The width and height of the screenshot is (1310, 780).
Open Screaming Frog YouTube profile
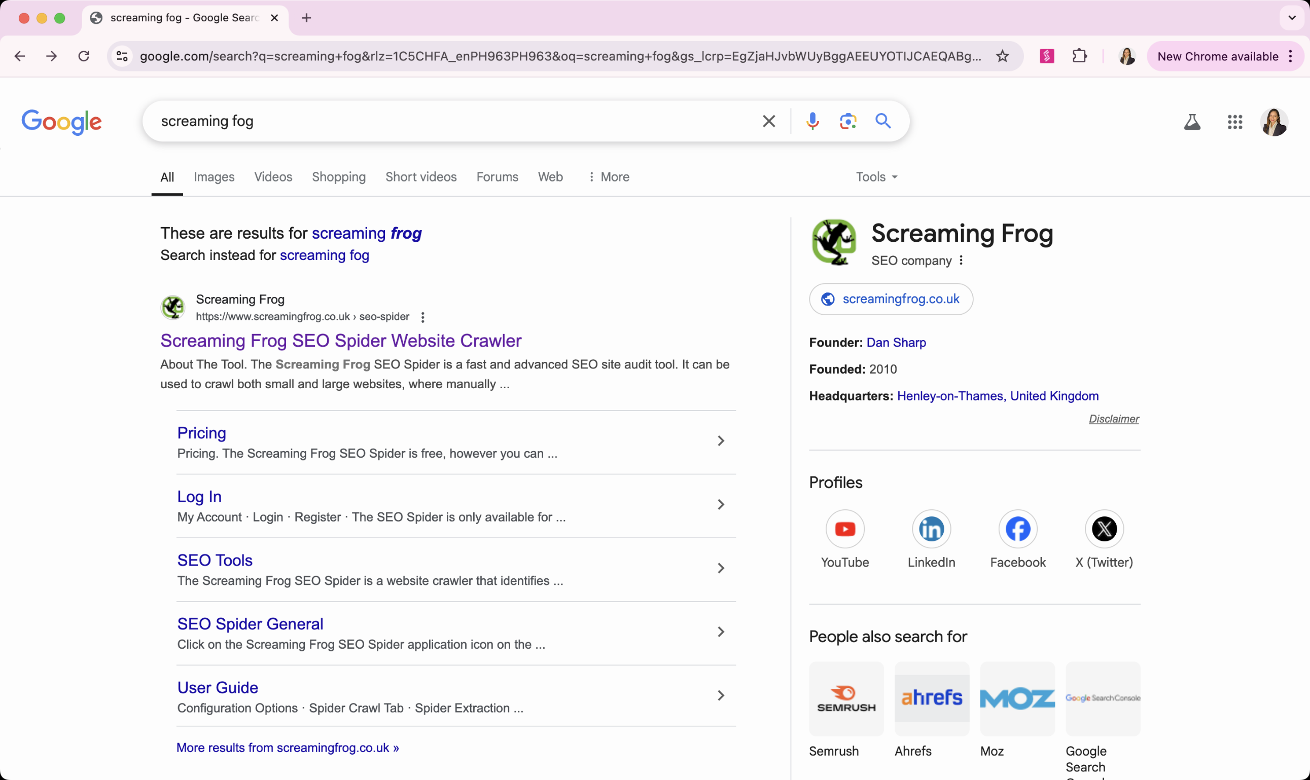click(x=844, y=529)
